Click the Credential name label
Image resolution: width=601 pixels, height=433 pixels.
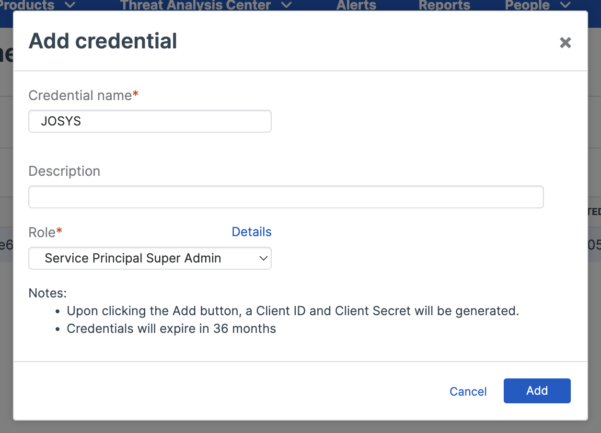point(81,95)
